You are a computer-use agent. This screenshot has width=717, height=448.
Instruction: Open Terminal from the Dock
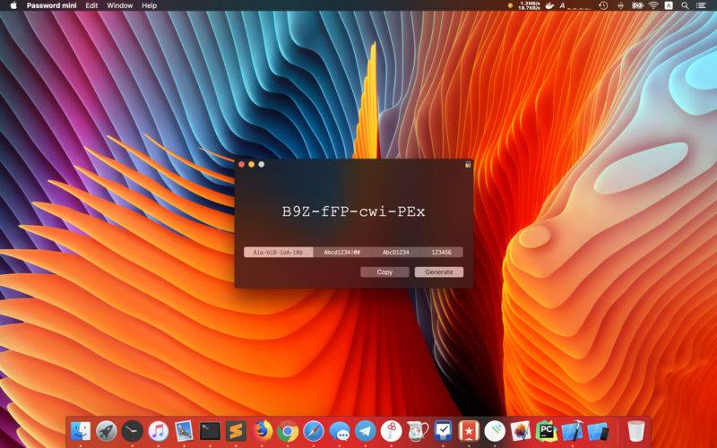coord(210,431)
